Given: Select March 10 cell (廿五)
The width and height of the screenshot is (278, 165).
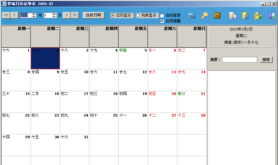Looking at the screenshot, I should pyautogui.click(x=75, y=80).
